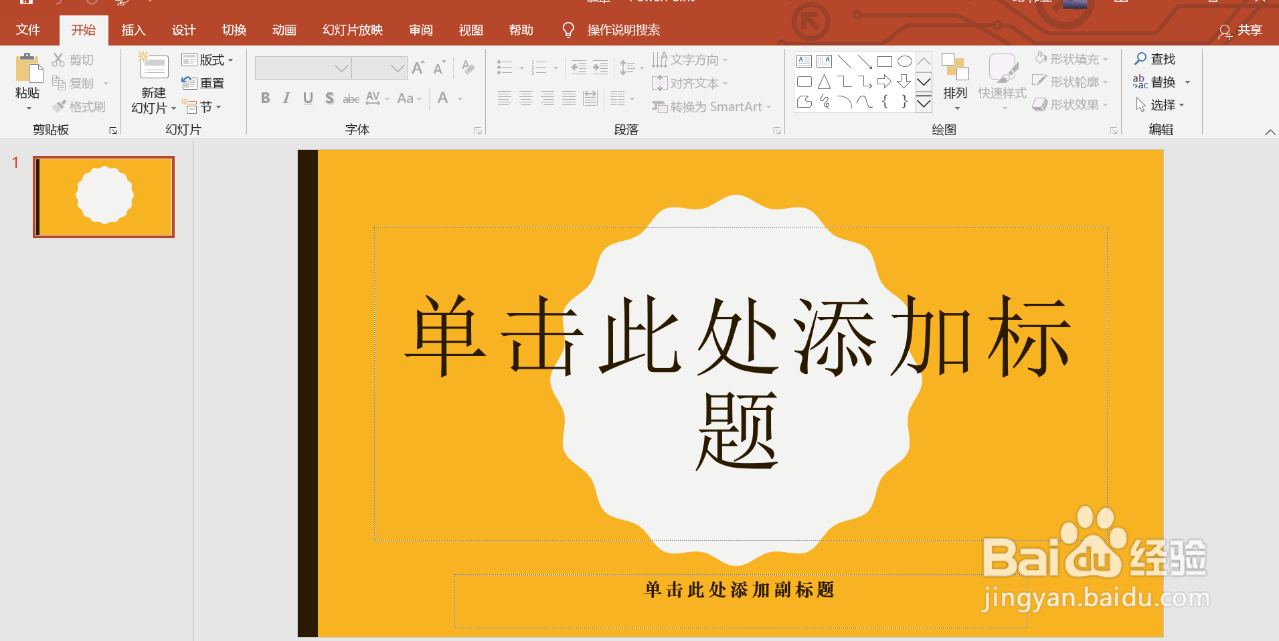Increase font size with large A icon
The width and height of the screenshot is (1279, 641).
pos(418,68)
